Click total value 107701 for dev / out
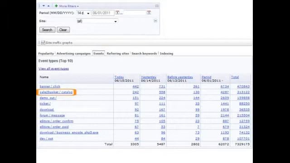This screenshot has height=163, width=290. (243, 139)
